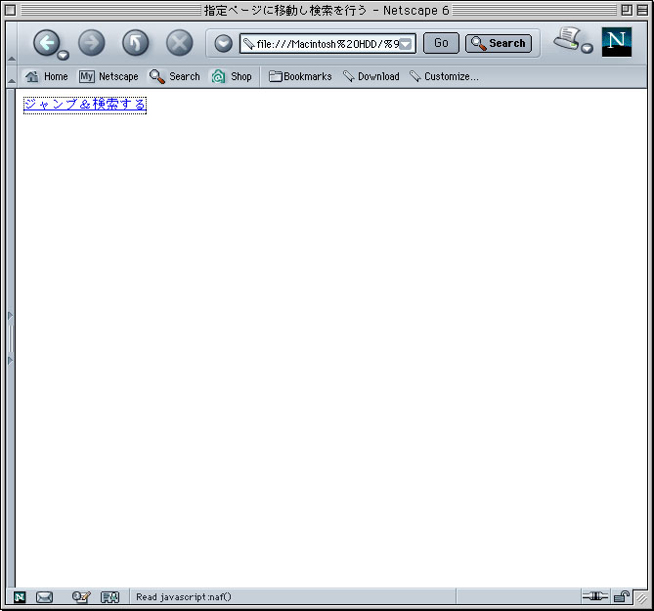The width and height of the screenshot is (654, 611).
Task: Open the Bookmarks folder menu
Action: tap(300, 76)
